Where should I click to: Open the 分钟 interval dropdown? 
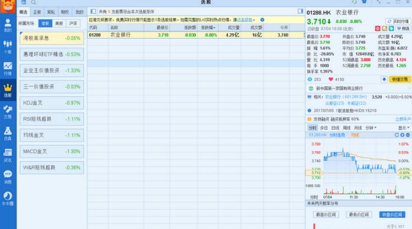371,128
